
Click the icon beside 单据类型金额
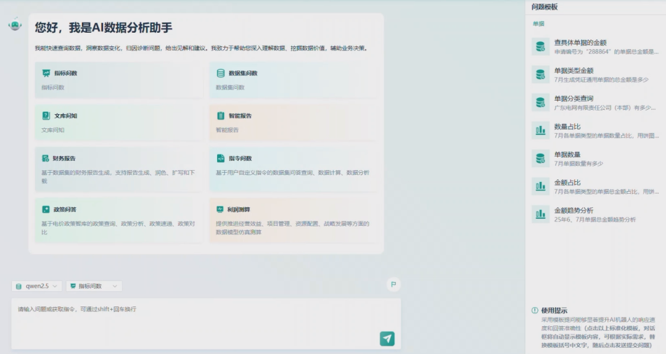click(x=540, y=75)
